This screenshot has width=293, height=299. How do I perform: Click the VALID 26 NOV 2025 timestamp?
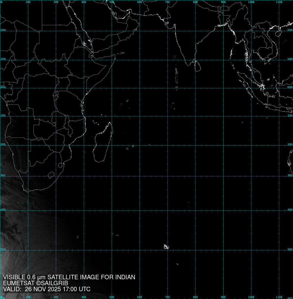(47, 289)
